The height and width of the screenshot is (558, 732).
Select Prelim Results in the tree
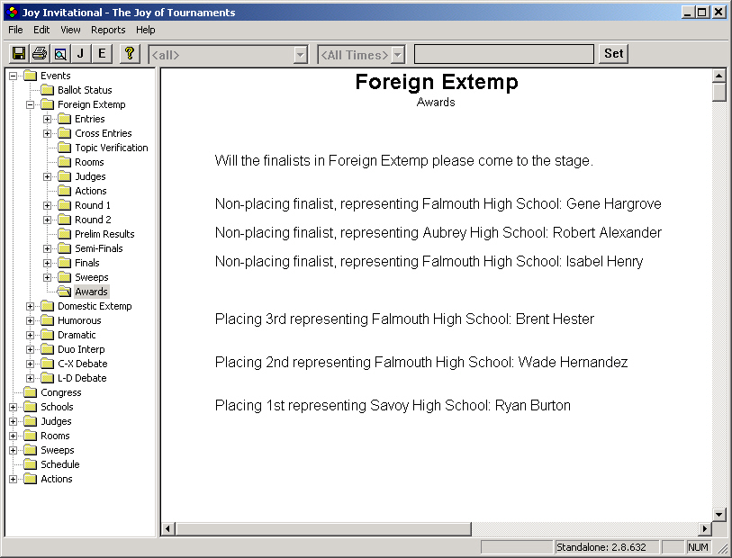tap(104, 234)
